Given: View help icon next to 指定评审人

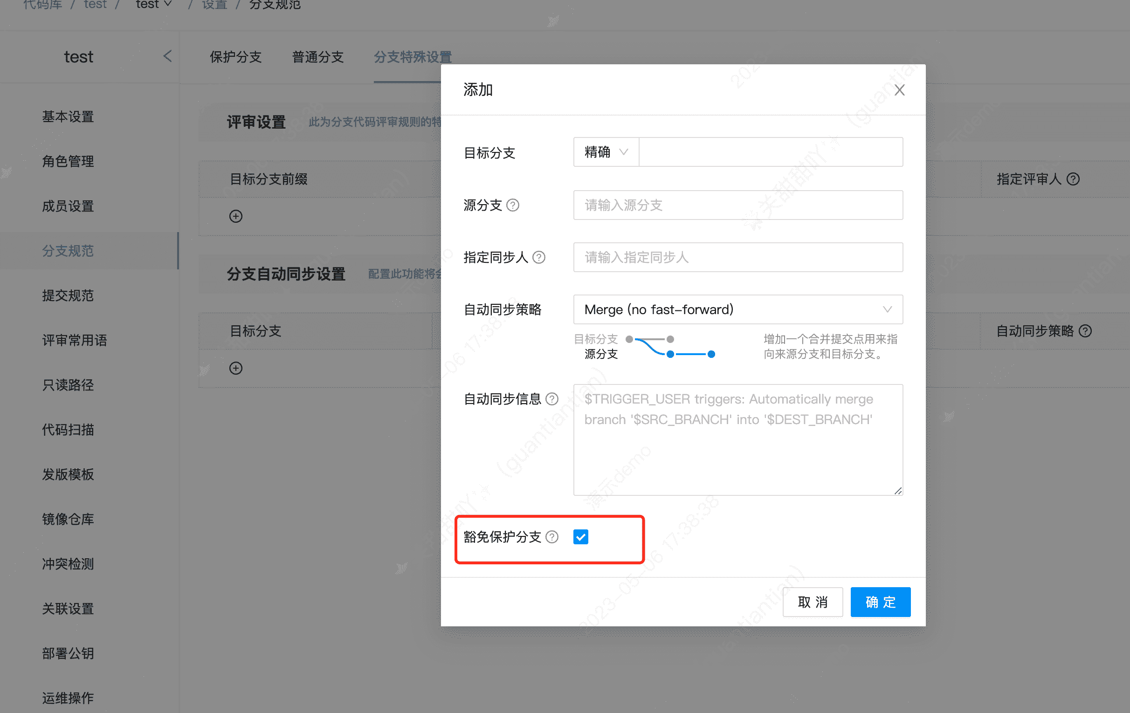Looking at the screenshot, I should (1074, 179).
